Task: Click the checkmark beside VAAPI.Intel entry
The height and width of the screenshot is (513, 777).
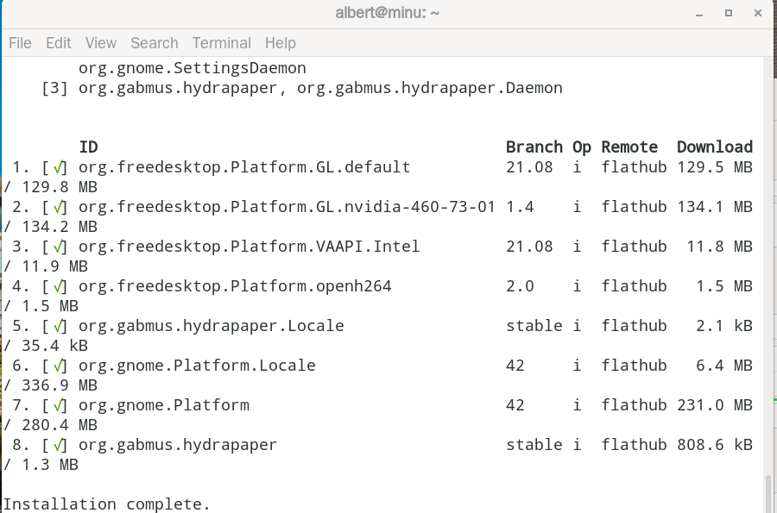Action: pyautogui.click(x=59, y=247)
